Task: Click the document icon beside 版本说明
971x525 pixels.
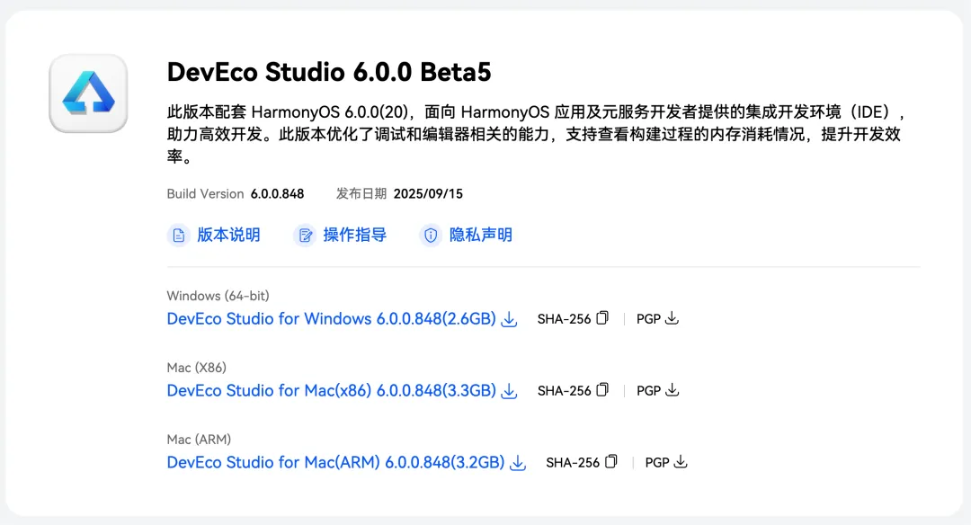Action: pyautogui.click(x=178, y=236)
